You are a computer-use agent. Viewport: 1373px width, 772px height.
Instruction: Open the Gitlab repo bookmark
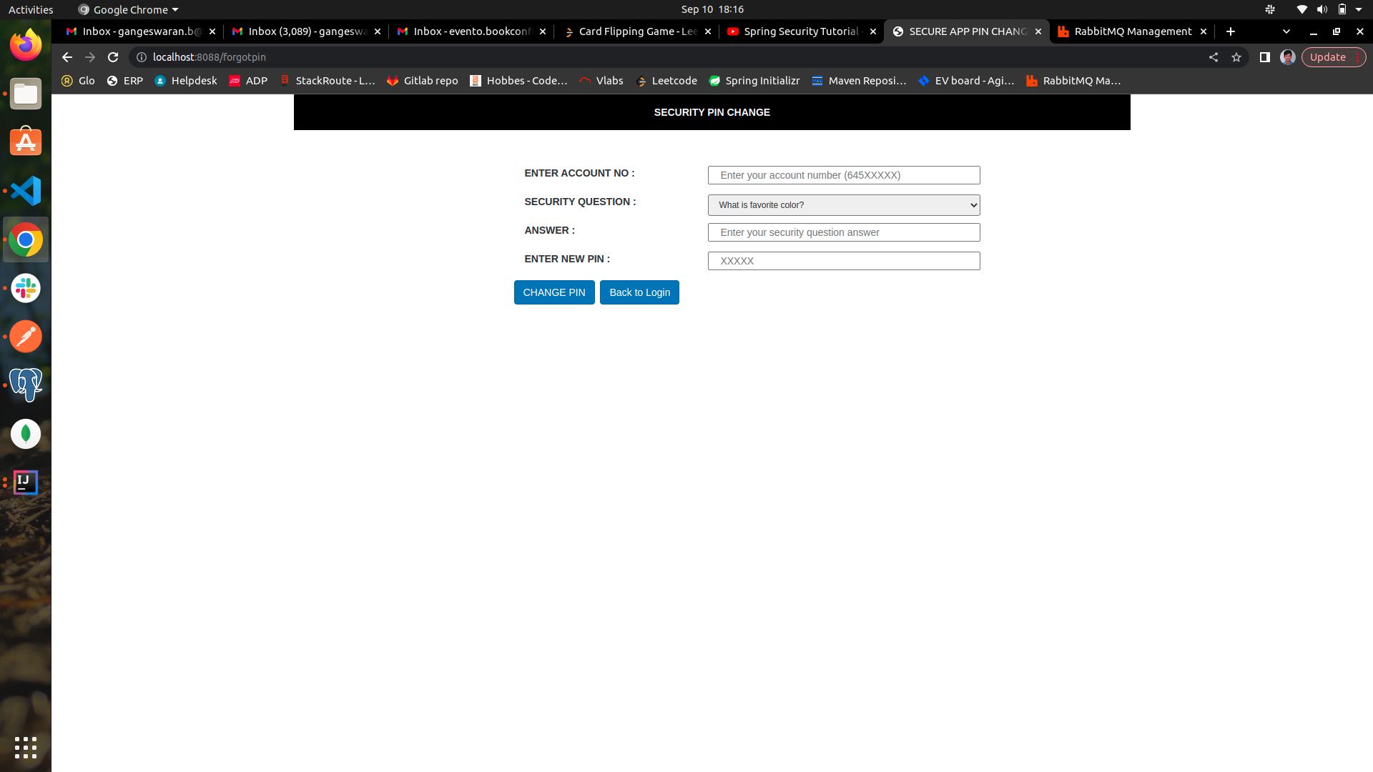[x=421, y=81]
